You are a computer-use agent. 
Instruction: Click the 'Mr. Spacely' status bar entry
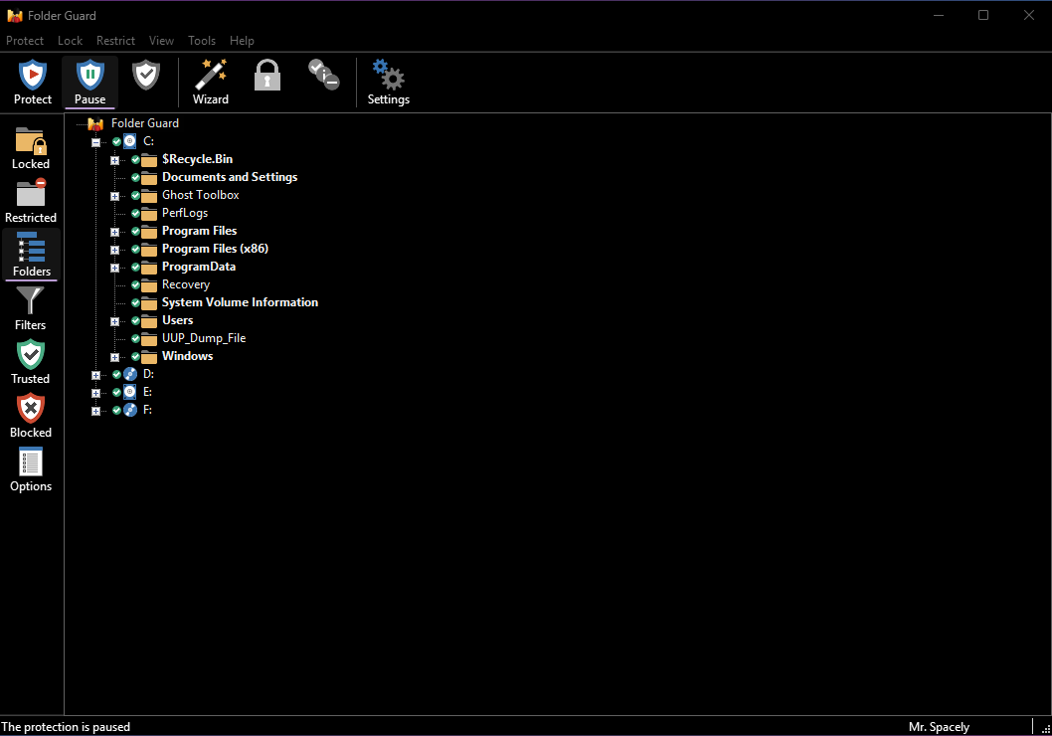(x=939, y=727)
